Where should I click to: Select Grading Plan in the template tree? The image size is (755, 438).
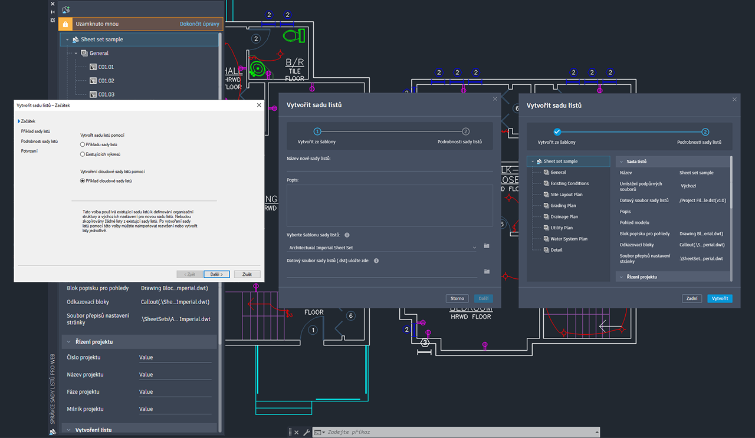pyautogui.click(x=563, y=206)
